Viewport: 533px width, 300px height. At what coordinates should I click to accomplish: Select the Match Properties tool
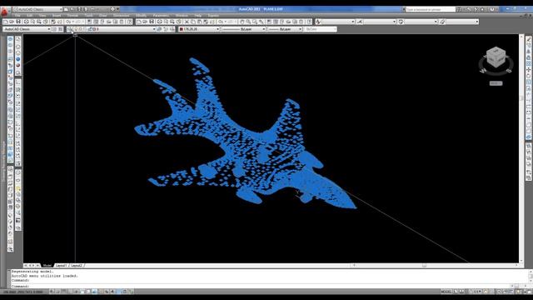(x=207, y=22)
